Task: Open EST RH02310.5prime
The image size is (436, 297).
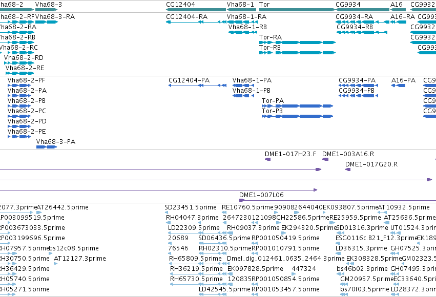Action: 225,249
